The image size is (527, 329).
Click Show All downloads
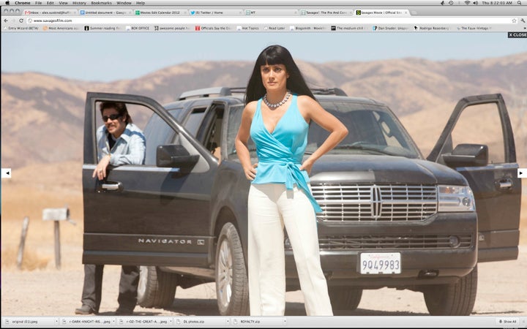click(x=507, y=322)
